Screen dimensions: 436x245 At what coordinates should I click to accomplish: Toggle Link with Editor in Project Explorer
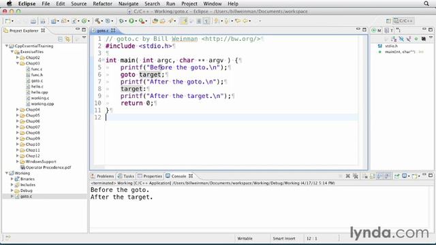[67, 39]
